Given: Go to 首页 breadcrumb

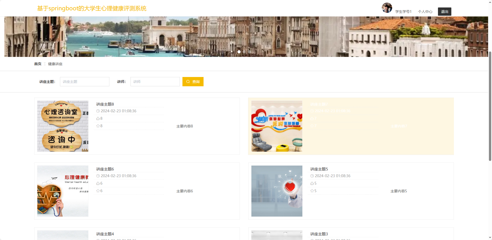Looking at the screenshot, I should pyautogui.click(x=38, y=64).
